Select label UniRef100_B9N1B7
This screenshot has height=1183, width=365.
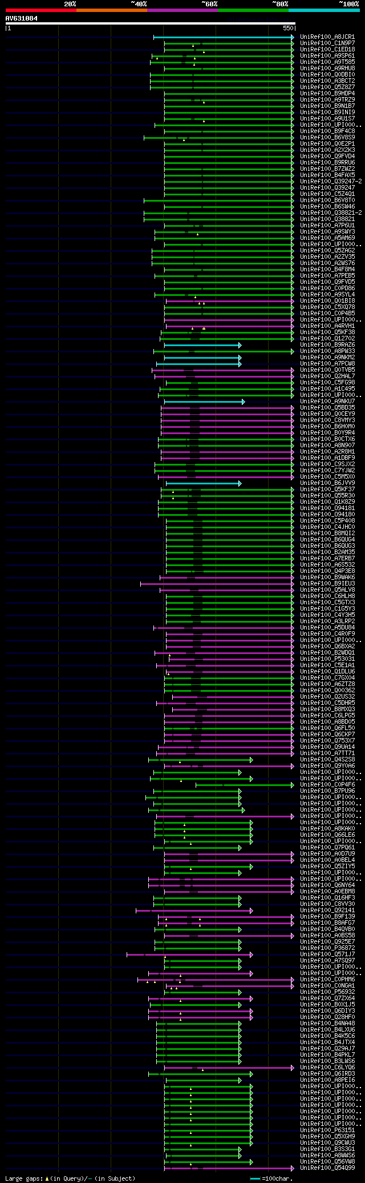tap(327, 106)
